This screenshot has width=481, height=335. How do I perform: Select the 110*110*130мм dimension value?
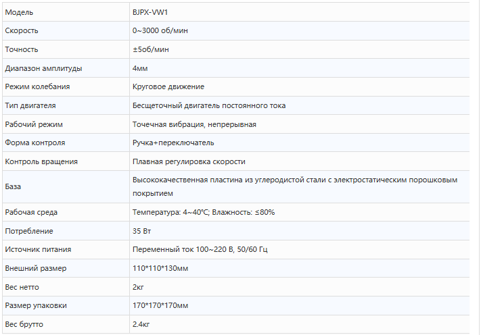coord(160,269)
